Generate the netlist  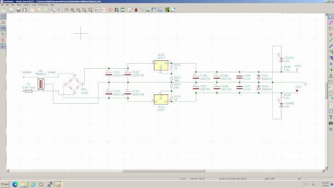148,10
